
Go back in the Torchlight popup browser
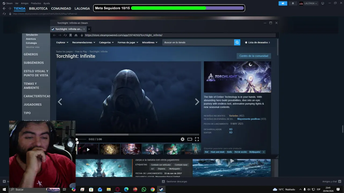[x=54, y=35]
